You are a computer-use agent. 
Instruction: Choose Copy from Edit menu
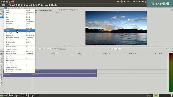point(19,17)
